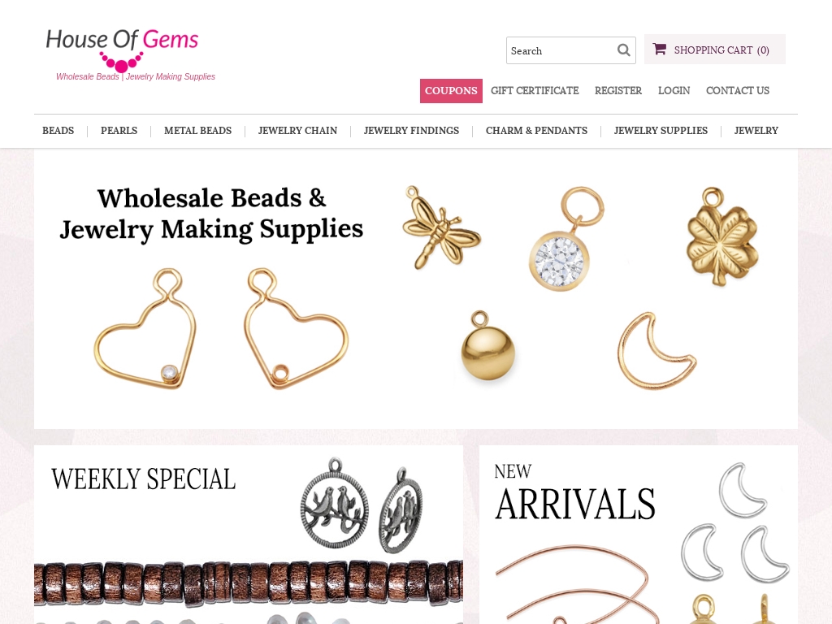Click inside the Search input field

point(561,50)
